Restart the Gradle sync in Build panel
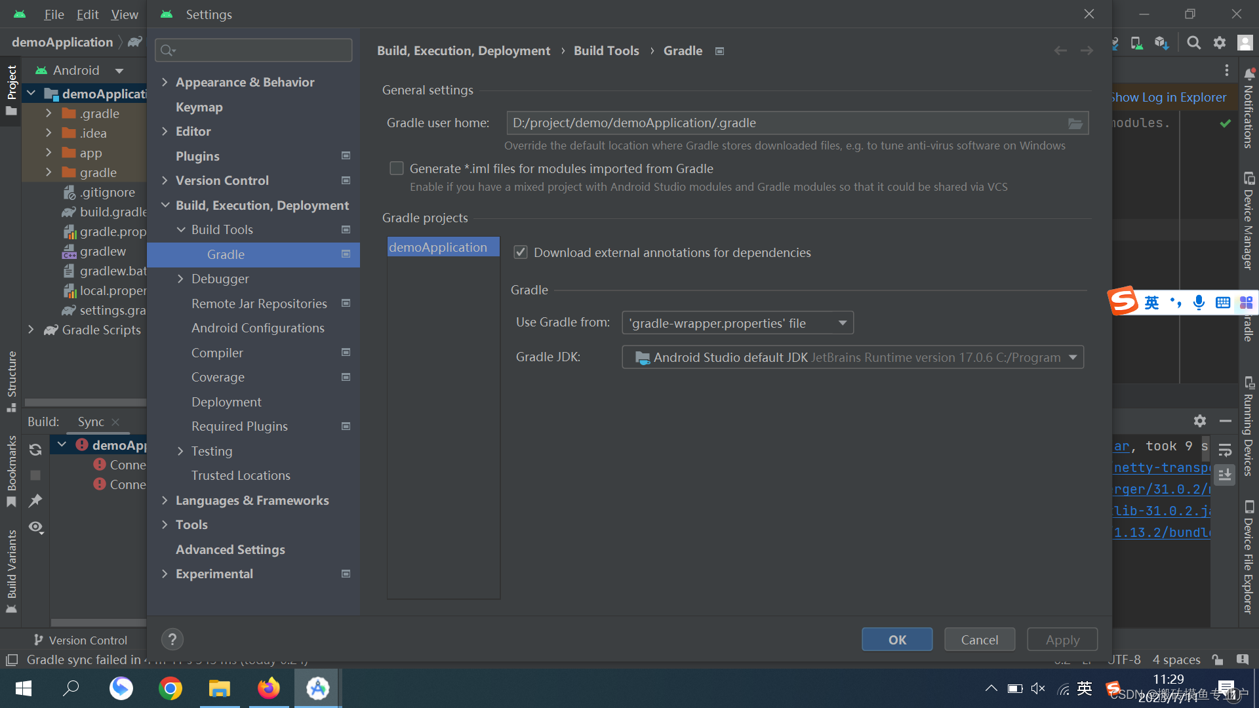 pyautogui.click(x=35, y=449)
